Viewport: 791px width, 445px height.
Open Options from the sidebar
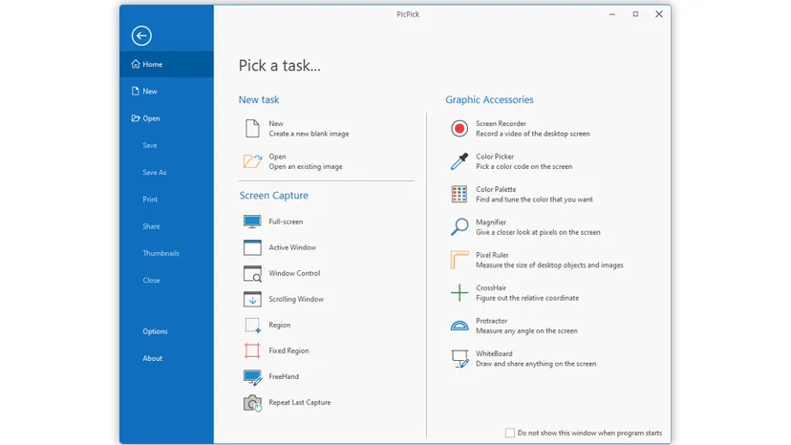[x=155, y=331]
